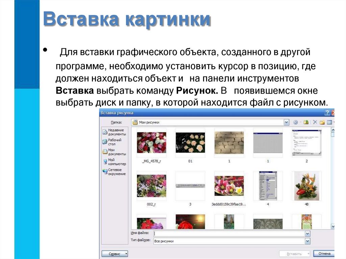Image resolution: width=346 pixels, height=259 pixels.
Task: Select the gray window thumbnail named 1
Action: click(268, 143)
